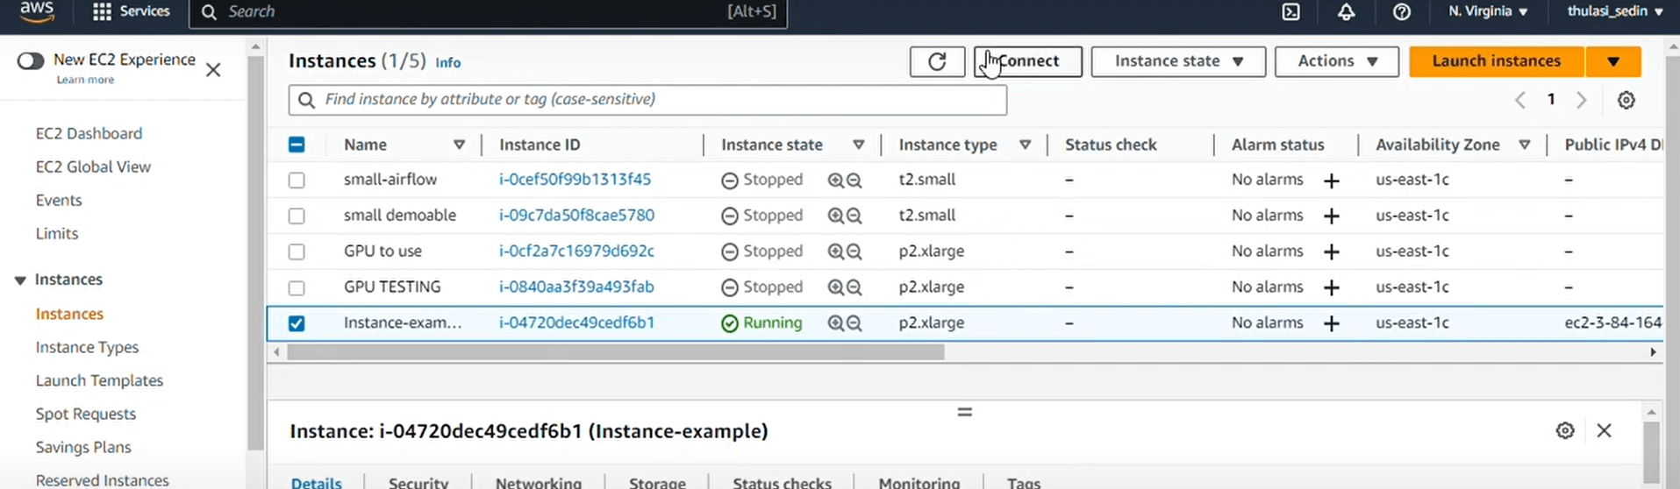The height and width of the screenshot is (489, 1680).
Task: Uncheck the Instance-example row checkbox
Action: pyautogui.click(x=297, y=323)
